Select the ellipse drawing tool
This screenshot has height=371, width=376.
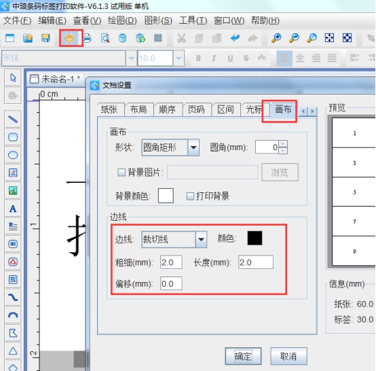13,155
